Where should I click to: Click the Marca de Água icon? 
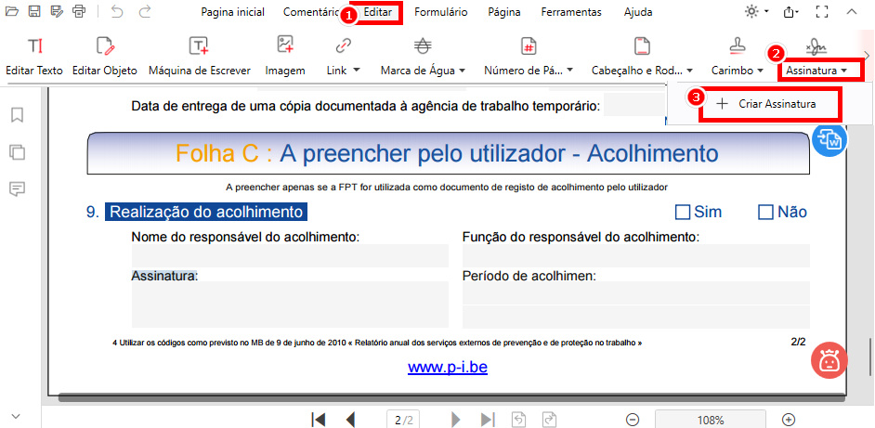click(423, 46)
